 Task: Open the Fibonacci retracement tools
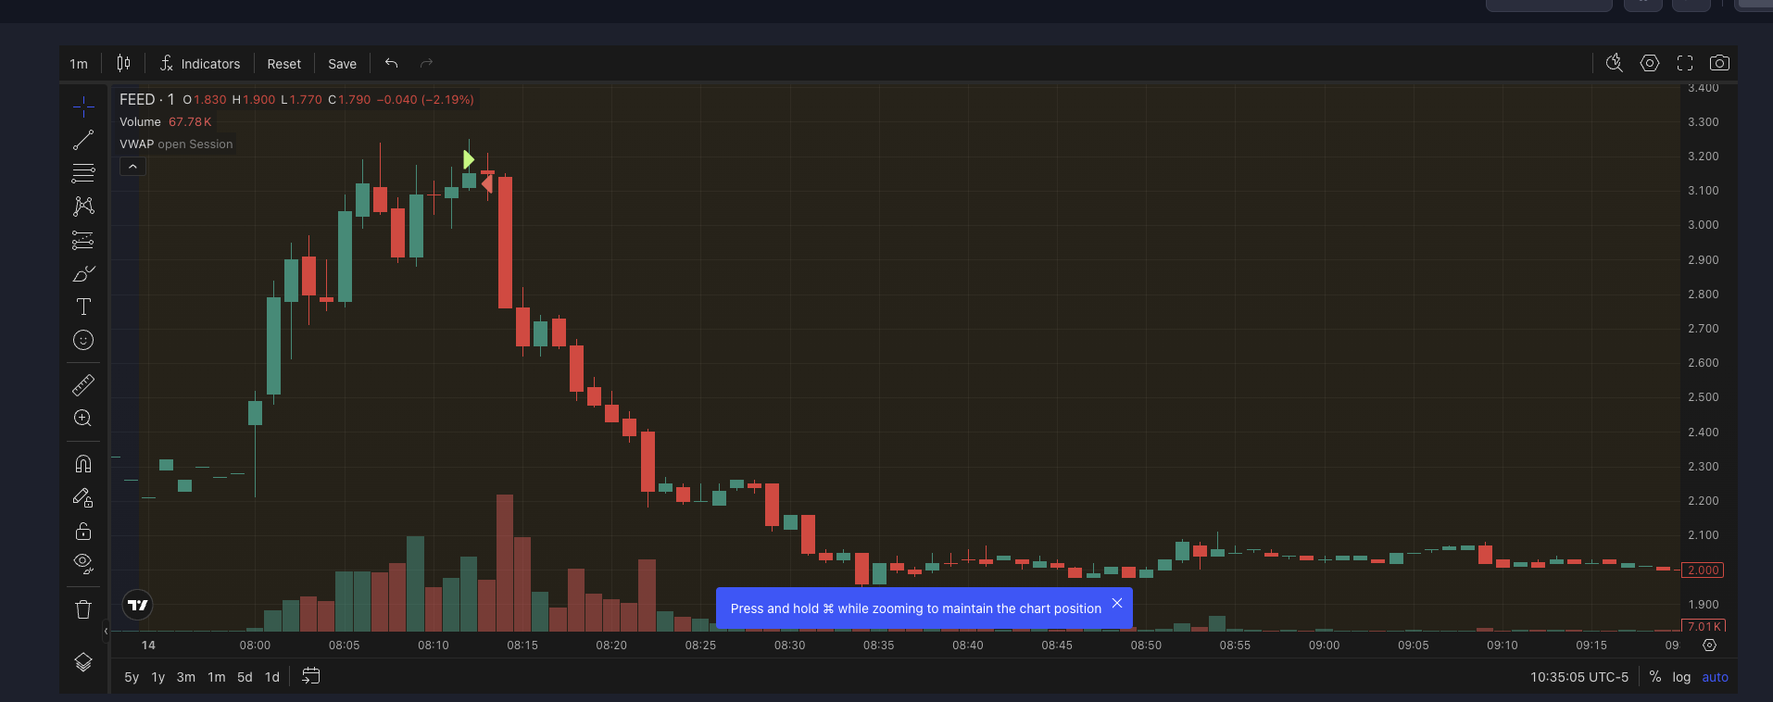pos(83,173)
